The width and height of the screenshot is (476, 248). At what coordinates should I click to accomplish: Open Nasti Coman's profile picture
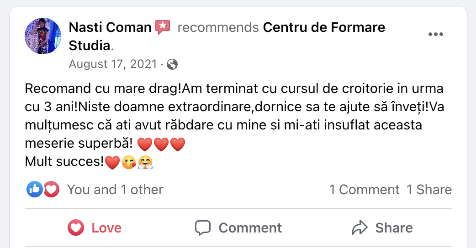[42, 36]
